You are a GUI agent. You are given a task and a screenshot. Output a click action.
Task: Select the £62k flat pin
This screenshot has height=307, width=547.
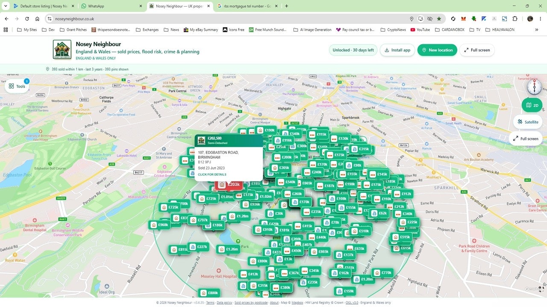point(379,213)
